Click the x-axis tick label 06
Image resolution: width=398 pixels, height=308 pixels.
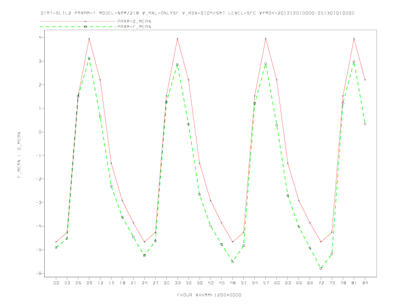78,283
